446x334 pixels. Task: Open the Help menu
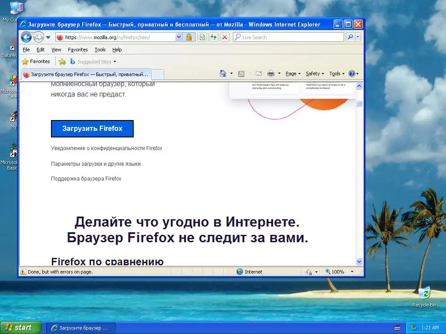tap(117, 50)
